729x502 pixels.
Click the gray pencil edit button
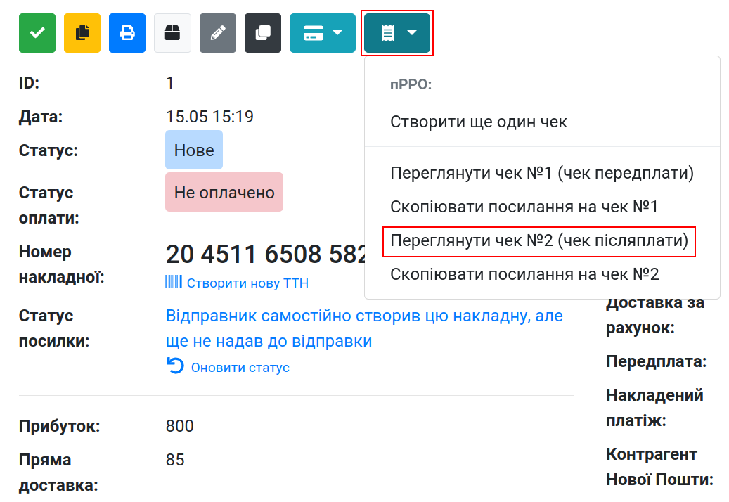pyautogui.click(x=218, y=33)
